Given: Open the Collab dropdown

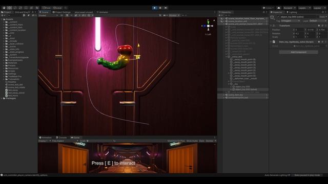Looking at the screenshot, I should click(x=269, y=8).
